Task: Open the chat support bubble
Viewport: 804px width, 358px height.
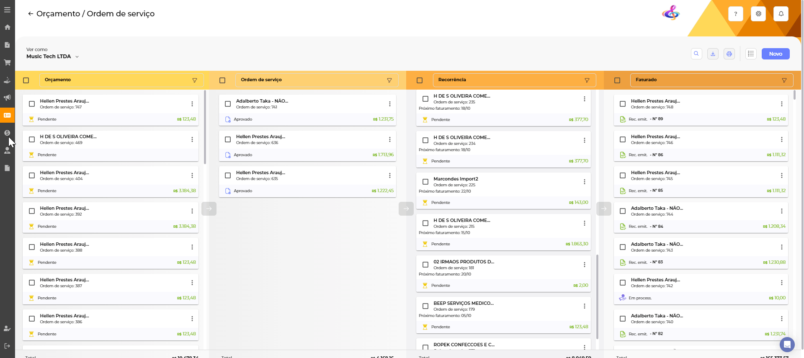Action: coord(787,345)
